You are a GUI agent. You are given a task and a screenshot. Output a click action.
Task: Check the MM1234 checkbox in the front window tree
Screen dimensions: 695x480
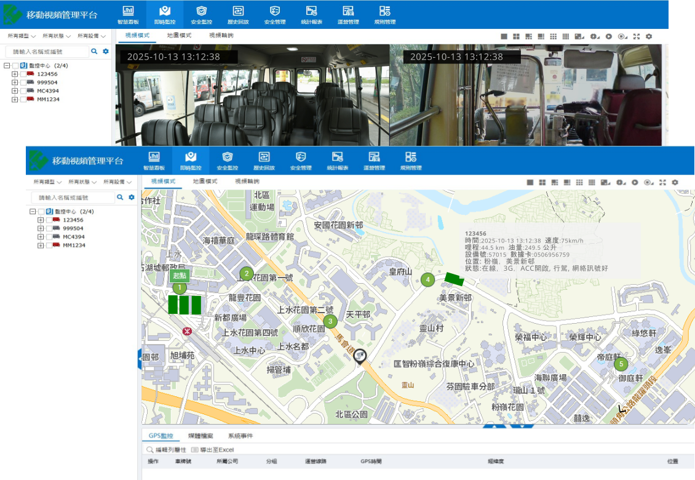[x=49, y=246]
